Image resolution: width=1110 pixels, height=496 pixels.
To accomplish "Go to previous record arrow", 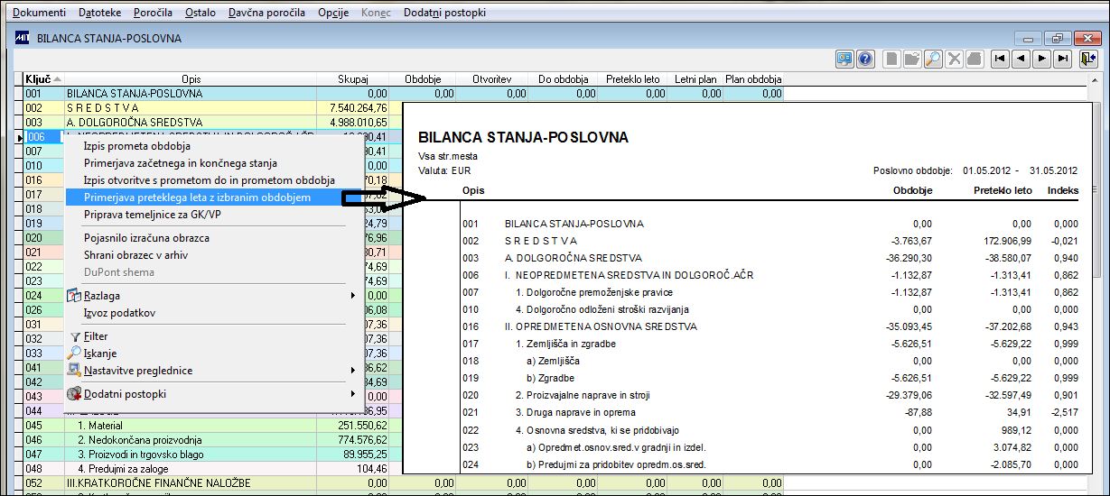I will pyautogui.click(x=1021, y=58).
